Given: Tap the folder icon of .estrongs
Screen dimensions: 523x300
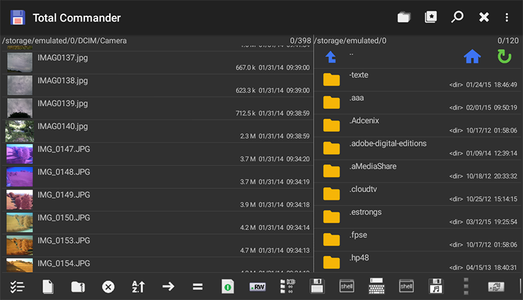Looking at the screenshot, I should (331, 217).
